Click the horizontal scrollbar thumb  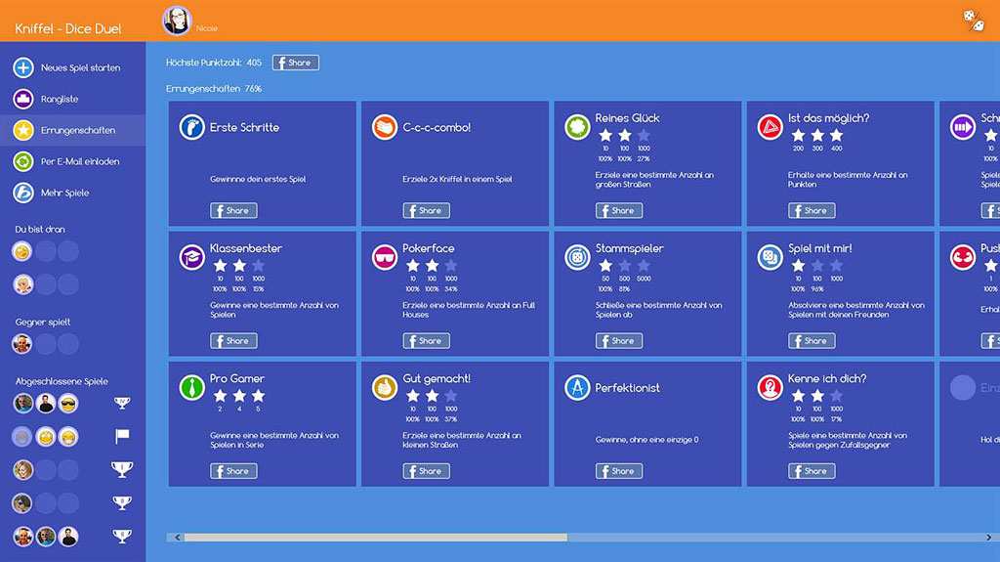point(376,538)
